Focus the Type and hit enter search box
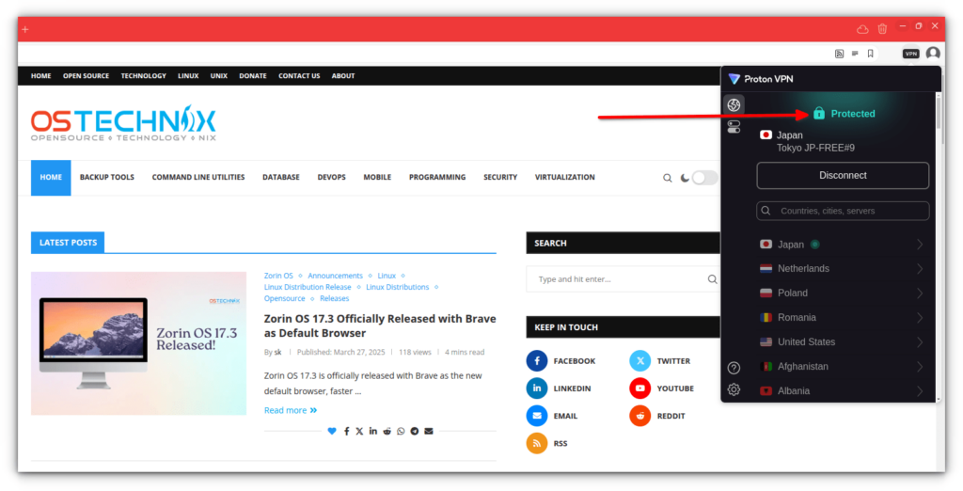The height and width of the screenshot is (491, 963). click(623, 279)
